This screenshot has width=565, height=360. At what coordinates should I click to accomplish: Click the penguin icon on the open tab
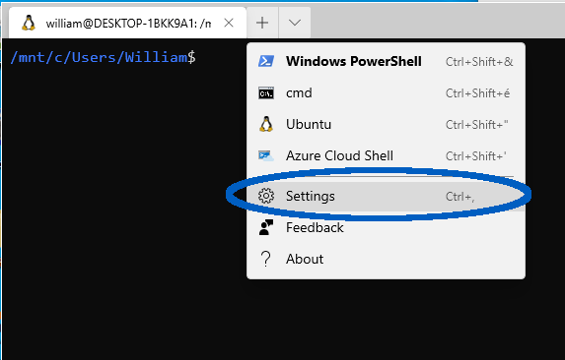coord(29,23)
